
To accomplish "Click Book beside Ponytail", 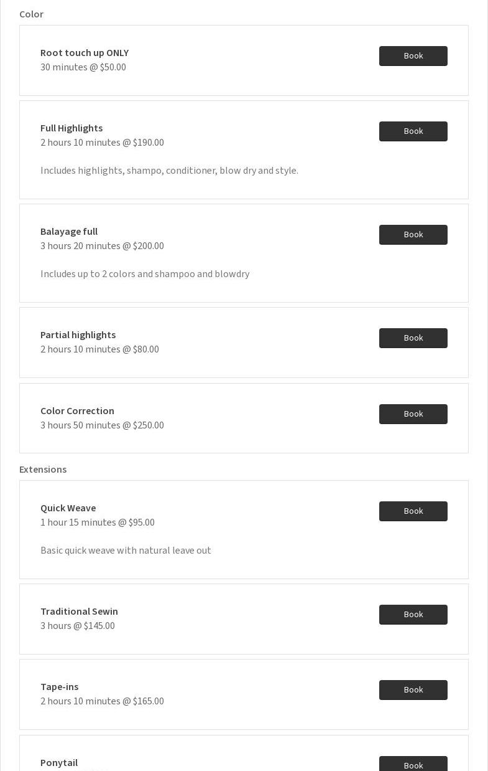I will 413,764.
